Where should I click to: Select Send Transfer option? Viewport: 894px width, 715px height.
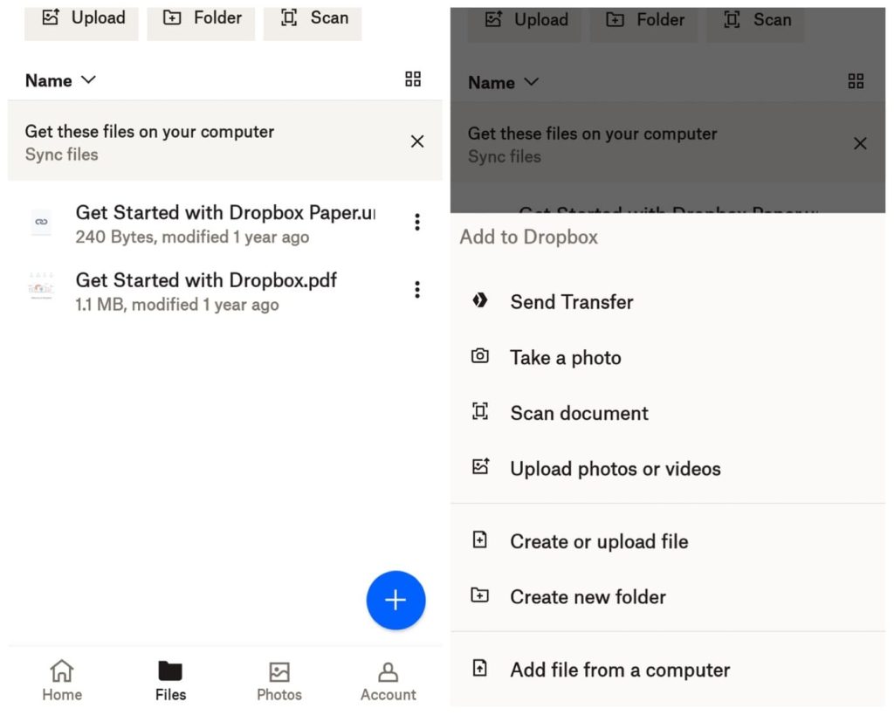[668, 301]
